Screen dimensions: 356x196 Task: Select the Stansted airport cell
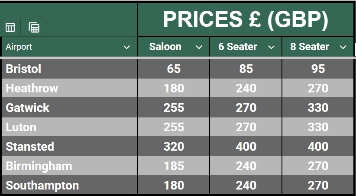pos(30,147)
